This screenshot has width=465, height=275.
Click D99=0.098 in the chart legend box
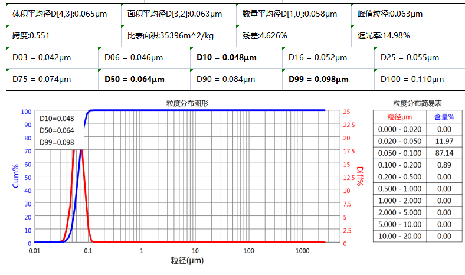[x=57, y=142]
